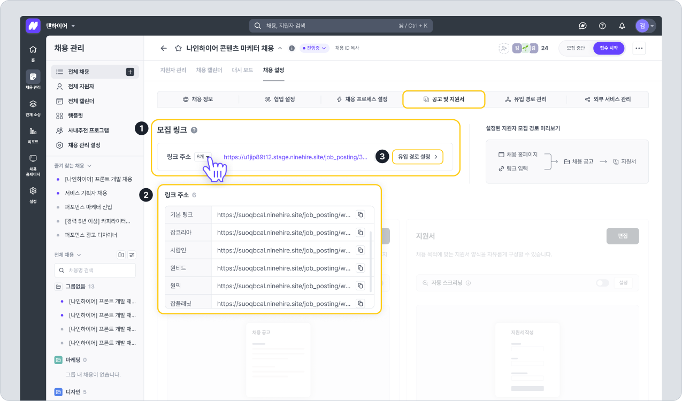Screen dimensions: 682x401
Task: Star the 나인하이어 콘텐츠 마케터 채용 posting
Action: pyautogui.click(x=178, y=48)
